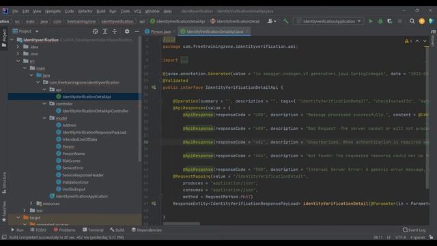Viewport: 437px width, 246px height.
Task: Open the Build tool window
Action: point(117,230)
